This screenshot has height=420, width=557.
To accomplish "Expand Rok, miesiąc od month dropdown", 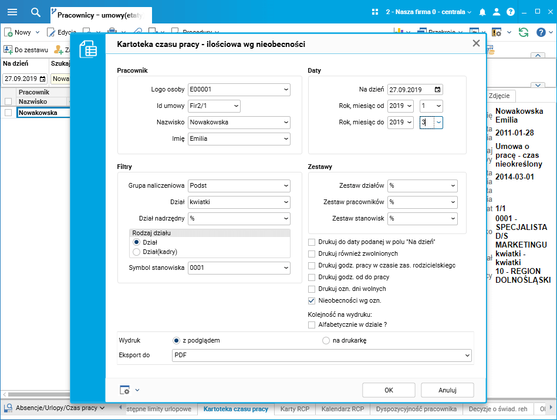I will (438, 106).
